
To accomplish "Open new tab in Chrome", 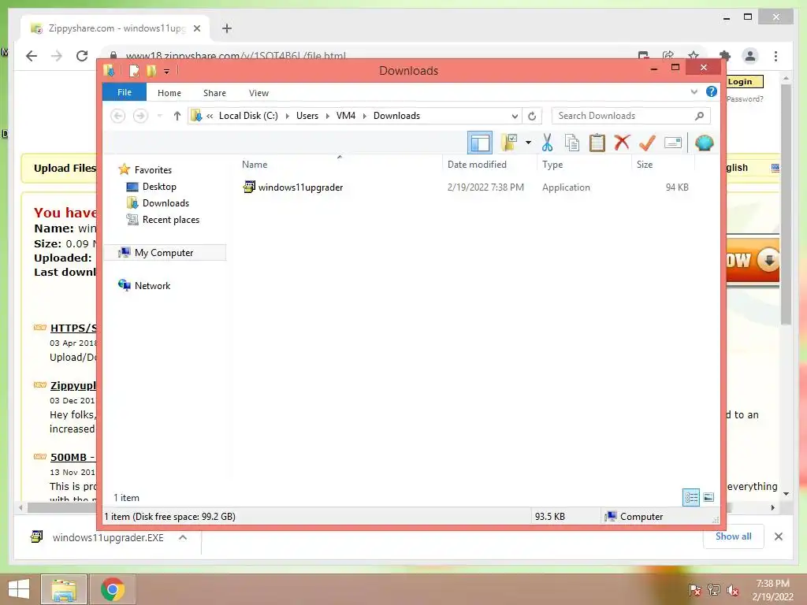I will tap(227, 28).
